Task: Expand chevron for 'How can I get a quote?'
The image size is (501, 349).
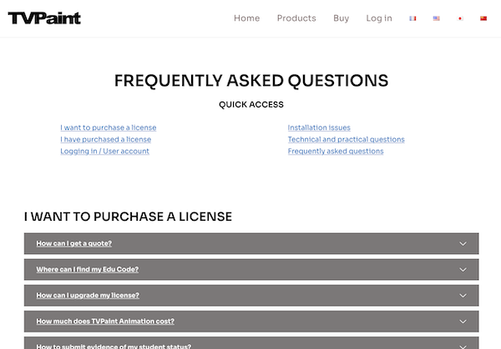Action: click(463, 244)
